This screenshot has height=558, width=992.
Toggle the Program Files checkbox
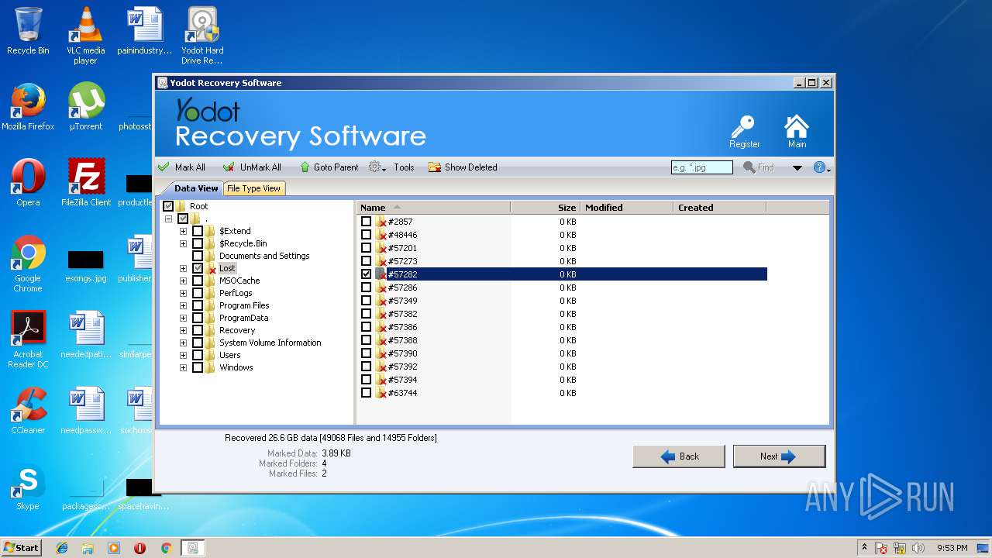pyautogui.click(x=198, y=305)
